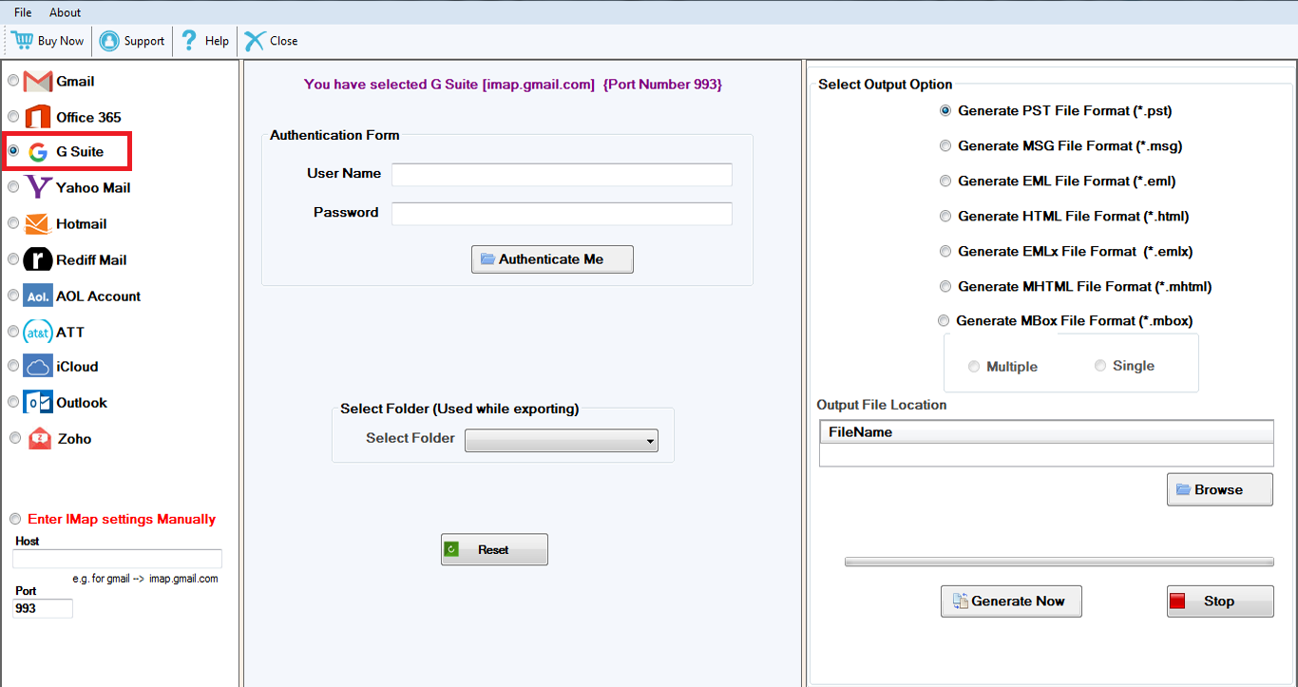Image resolution: width=1298 pixels, height=687 pixels.
Task: Enable Enter IMap settings Manually radio
Action: tap(15, 519)
